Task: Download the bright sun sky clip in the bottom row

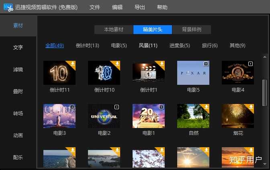Action: [206, 150]
